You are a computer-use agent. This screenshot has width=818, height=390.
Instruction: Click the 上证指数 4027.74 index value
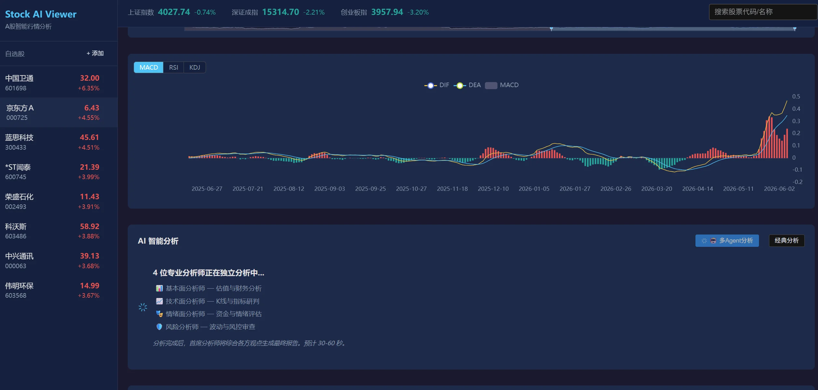tap(174, 12)
